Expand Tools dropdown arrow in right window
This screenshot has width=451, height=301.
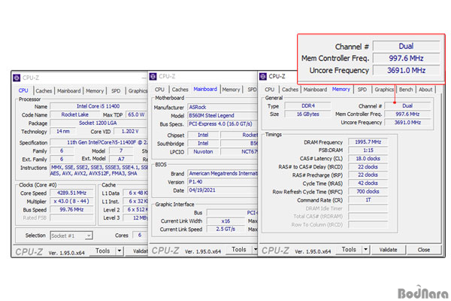365,249
